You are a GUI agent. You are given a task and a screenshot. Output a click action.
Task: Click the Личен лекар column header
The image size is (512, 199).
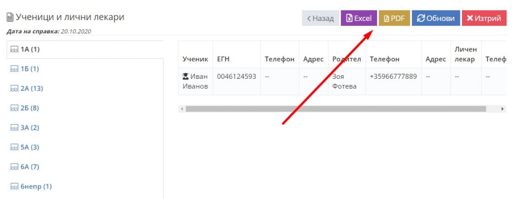point(465,54)
